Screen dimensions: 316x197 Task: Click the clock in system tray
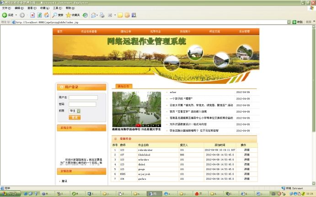click(x=310, y=194)
